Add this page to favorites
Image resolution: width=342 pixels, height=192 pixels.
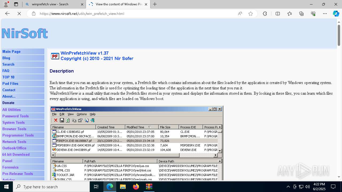[251, 14]
